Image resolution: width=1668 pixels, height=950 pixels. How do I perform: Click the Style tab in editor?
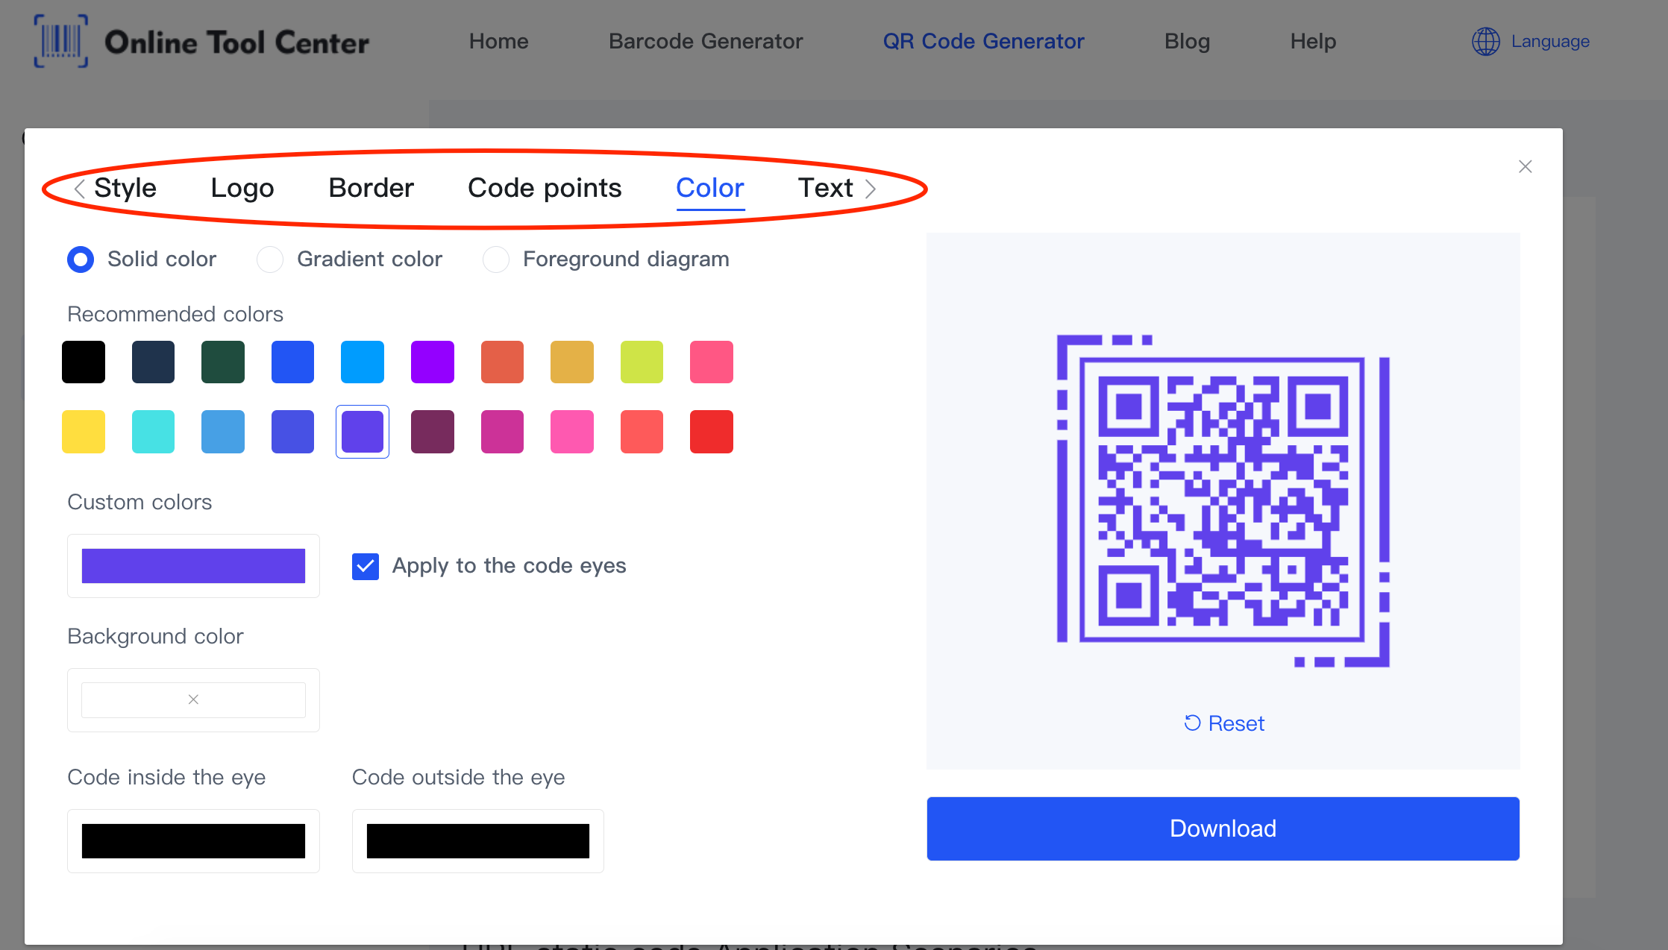(x=125, y=186)
